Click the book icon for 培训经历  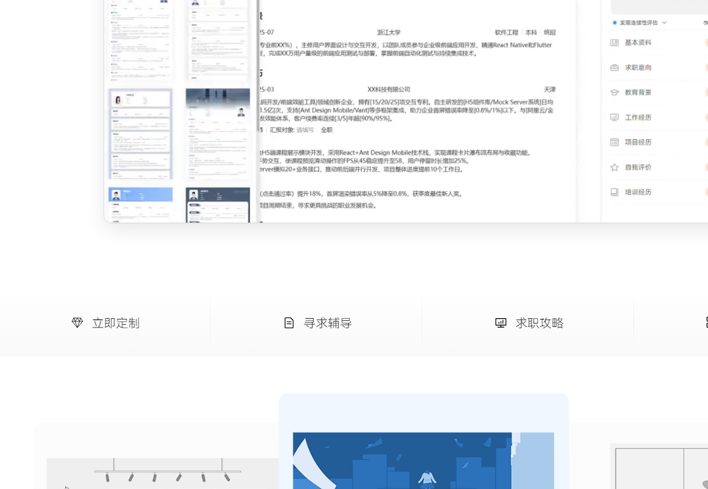coord(614,192)
